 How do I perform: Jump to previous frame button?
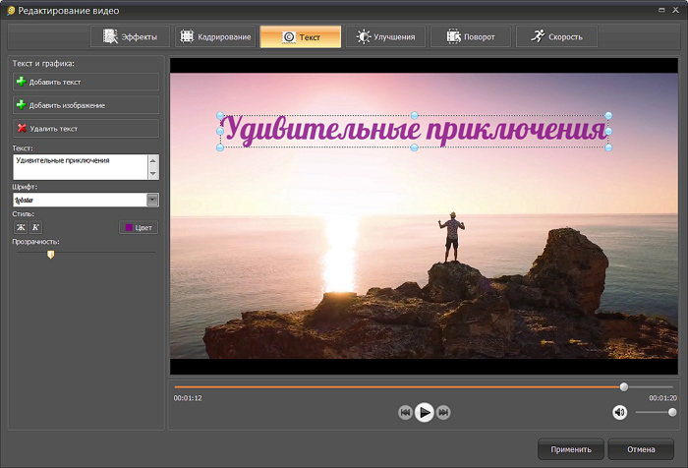pos(405,412)
